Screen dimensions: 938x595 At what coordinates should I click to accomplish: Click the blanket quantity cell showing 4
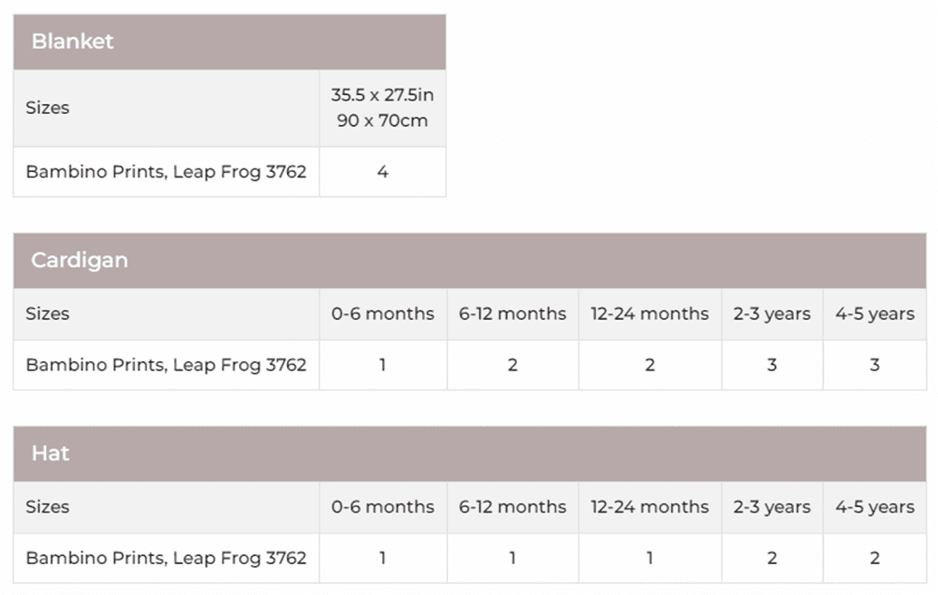click(x=382, y=171)
